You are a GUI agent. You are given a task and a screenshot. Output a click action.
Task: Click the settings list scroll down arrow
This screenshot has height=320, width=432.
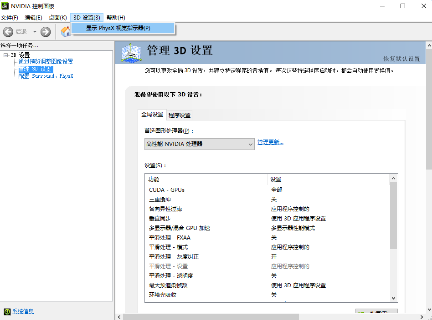pos(393,298)
